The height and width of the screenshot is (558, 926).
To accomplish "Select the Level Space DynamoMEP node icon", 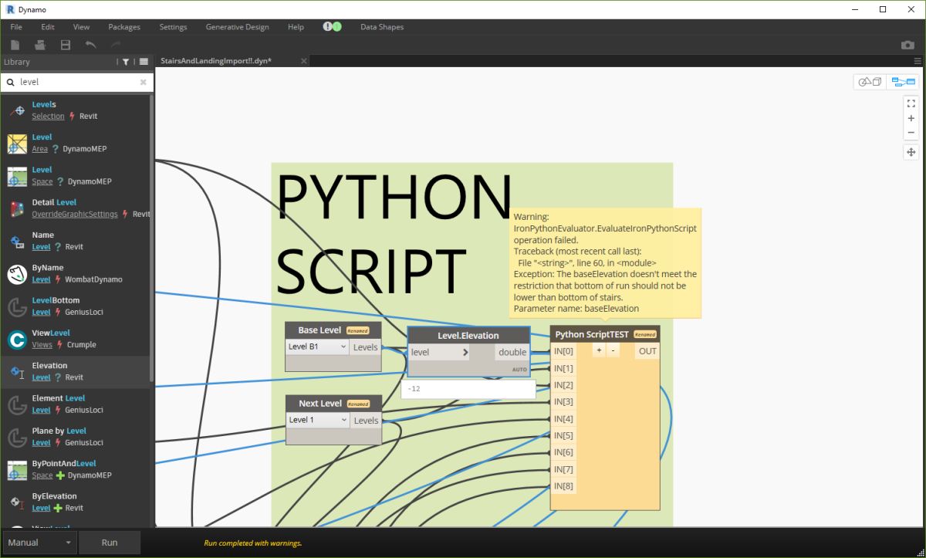I will (x=17, y=176).
